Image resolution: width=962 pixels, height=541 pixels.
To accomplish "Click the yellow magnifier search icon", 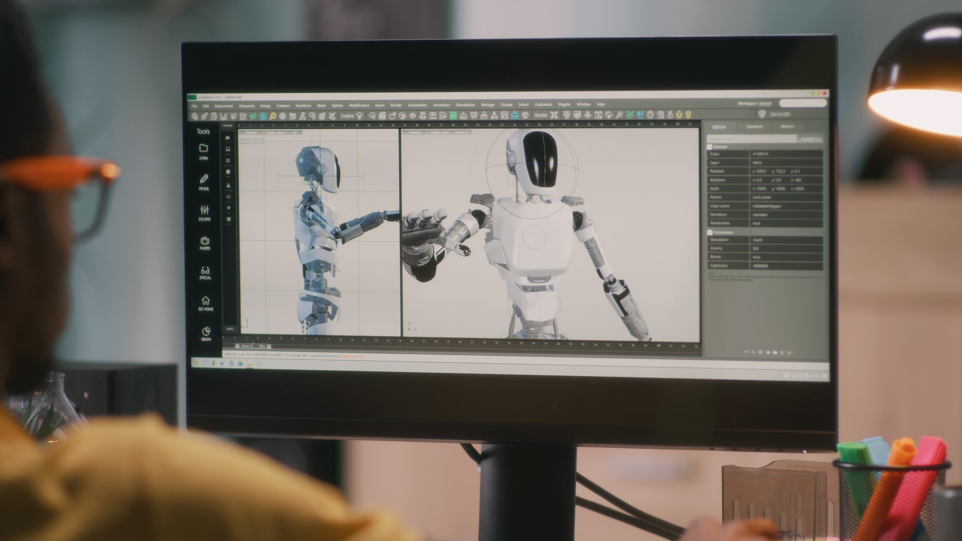I will pos(272,116).
